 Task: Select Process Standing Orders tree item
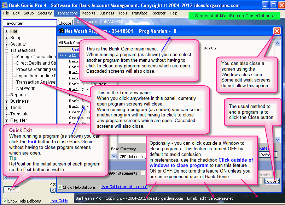(x=36, y=70)
